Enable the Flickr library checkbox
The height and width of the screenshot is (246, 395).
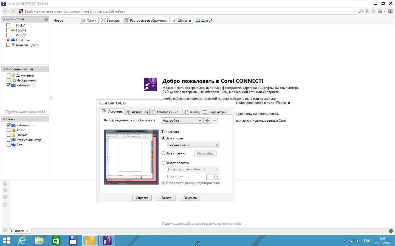(x=8, y=25)
